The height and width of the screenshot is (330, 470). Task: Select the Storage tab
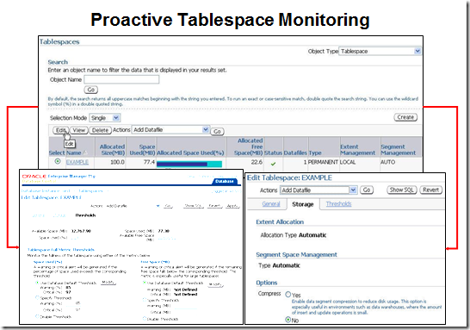click(x=303, y=204)
